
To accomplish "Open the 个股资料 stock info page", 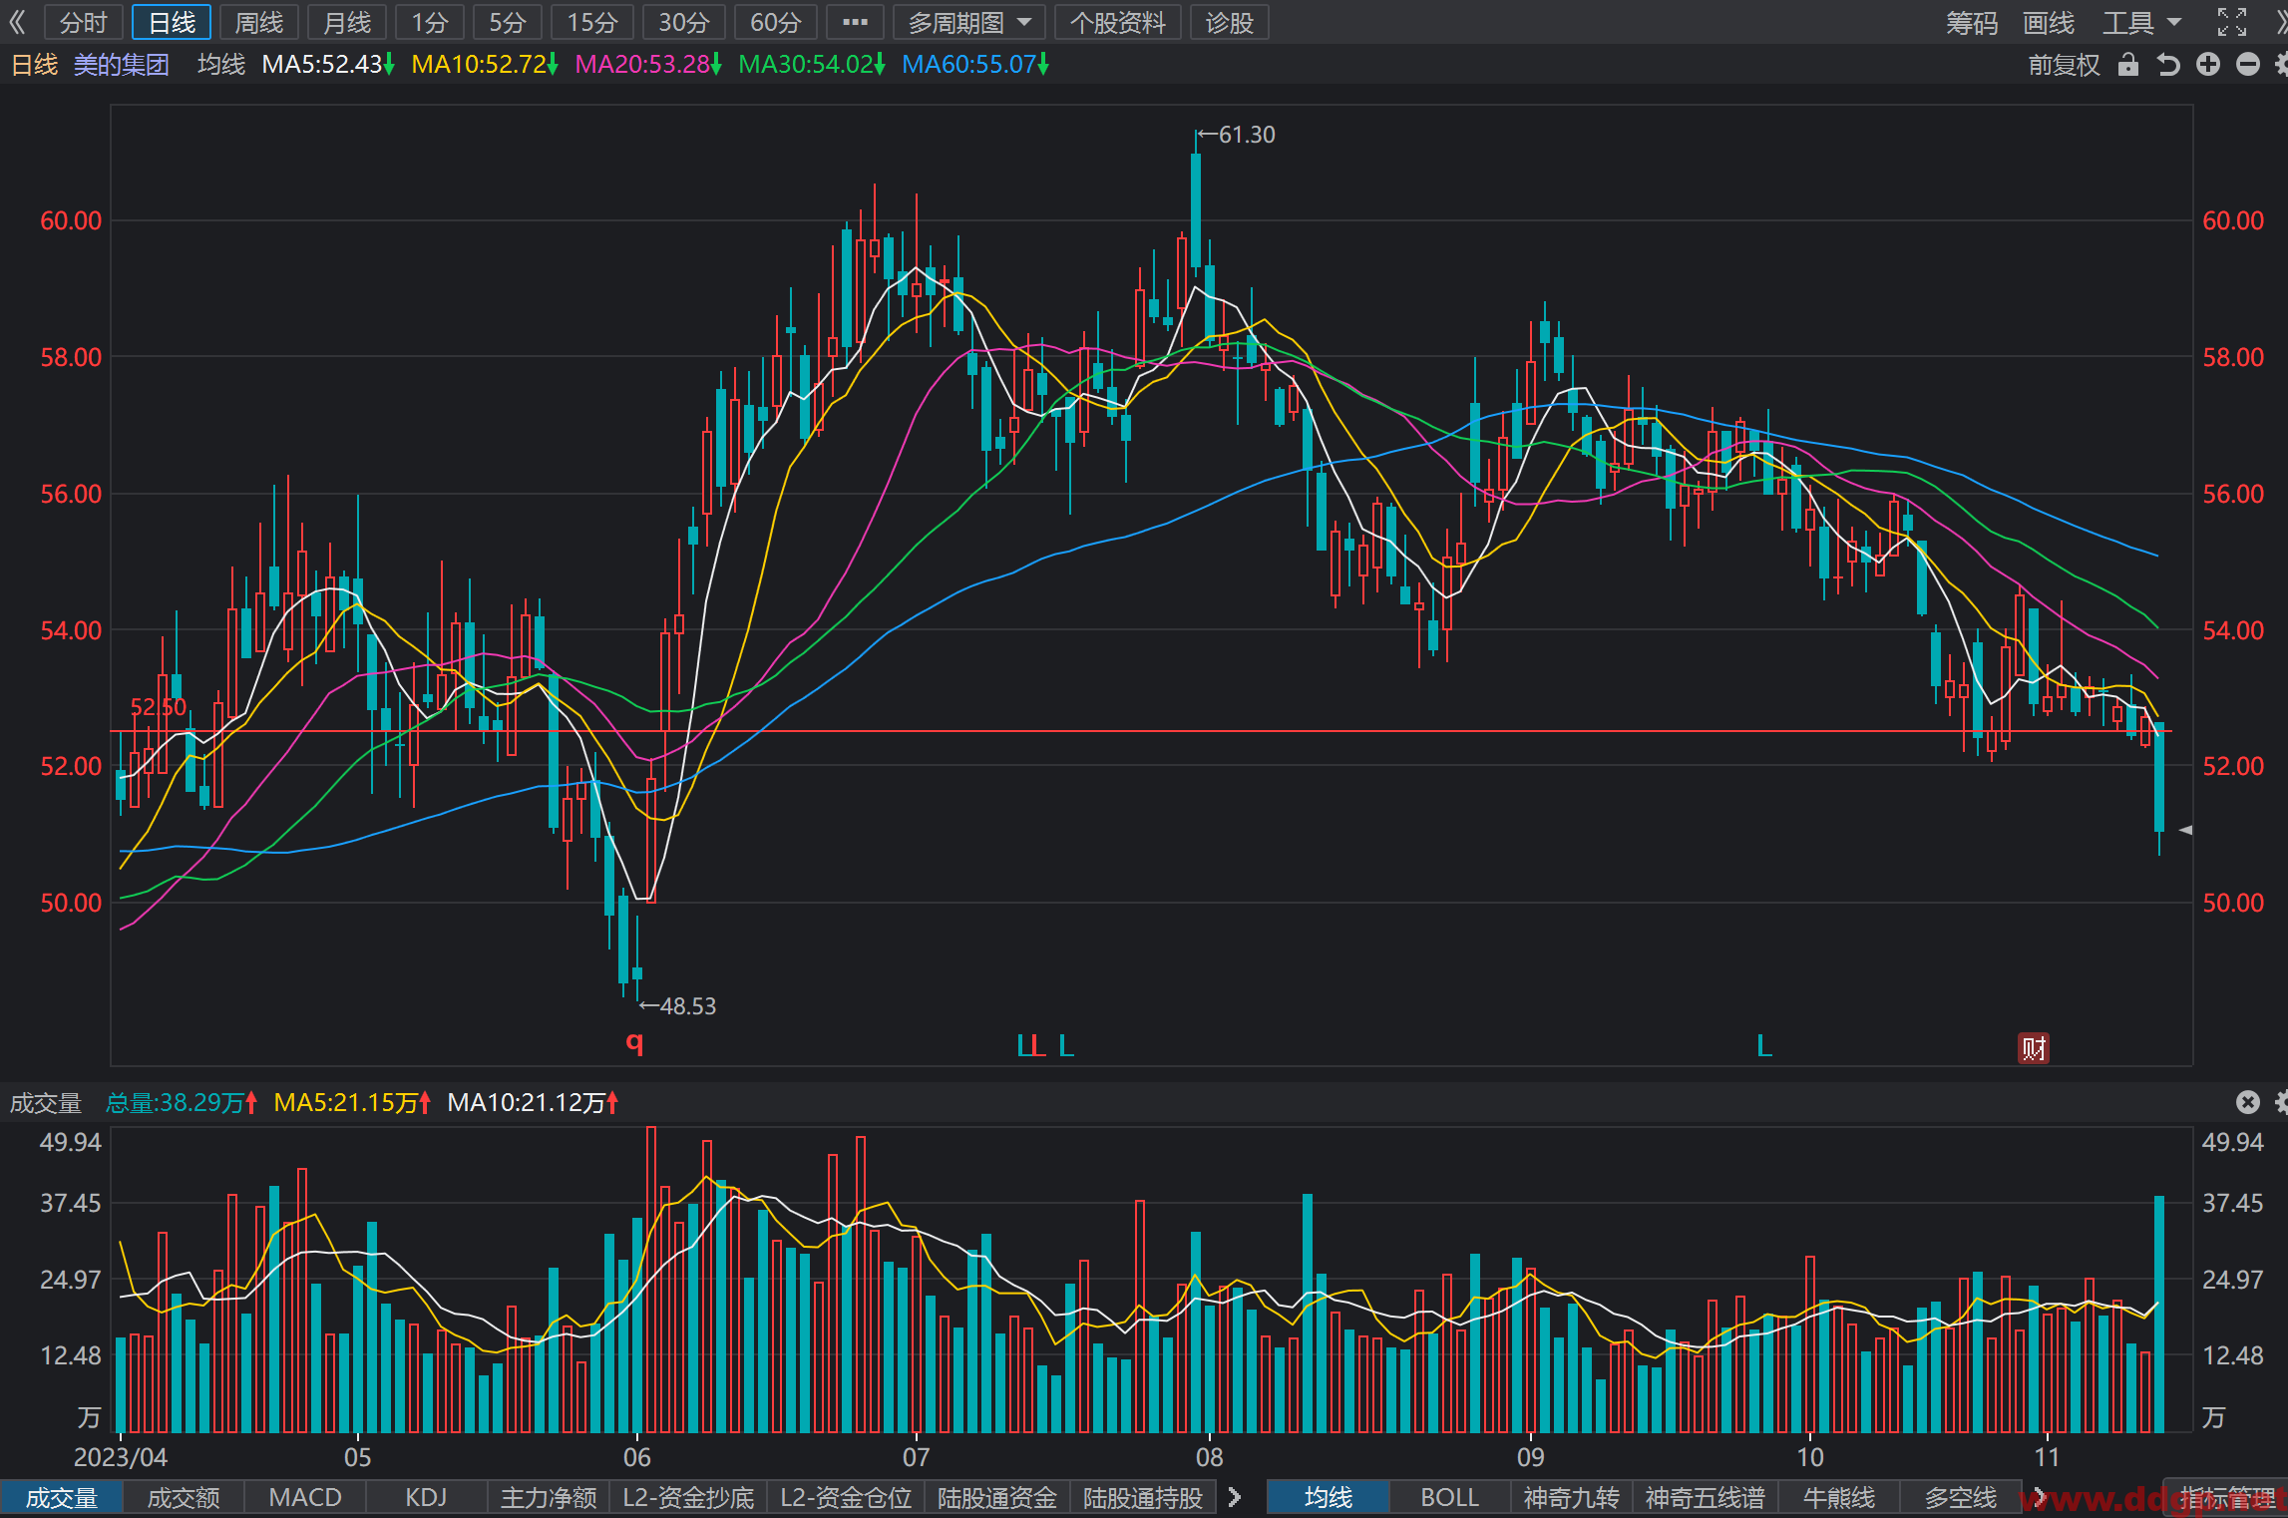I will [1118, 22].
